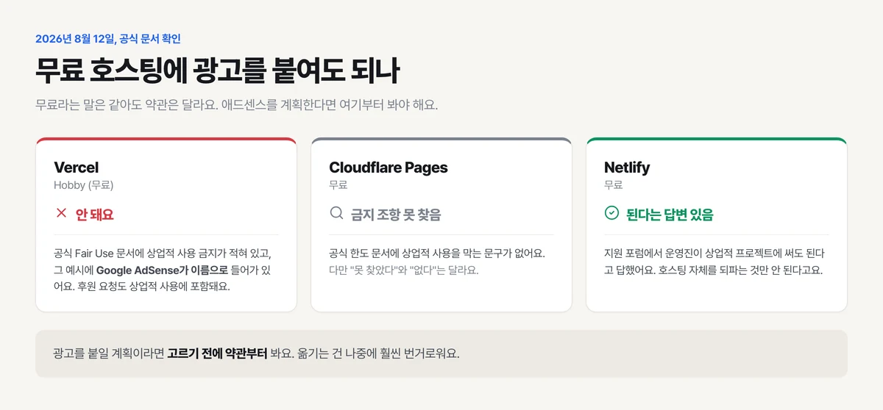Viewport: 883px width, 410px height.
Task: Click the green checkmark icon in Netlify card
Action: 611,214
